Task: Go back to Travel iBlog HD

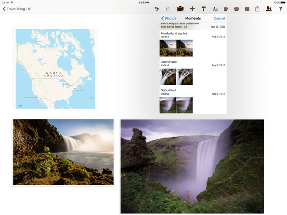Action: 17,9
